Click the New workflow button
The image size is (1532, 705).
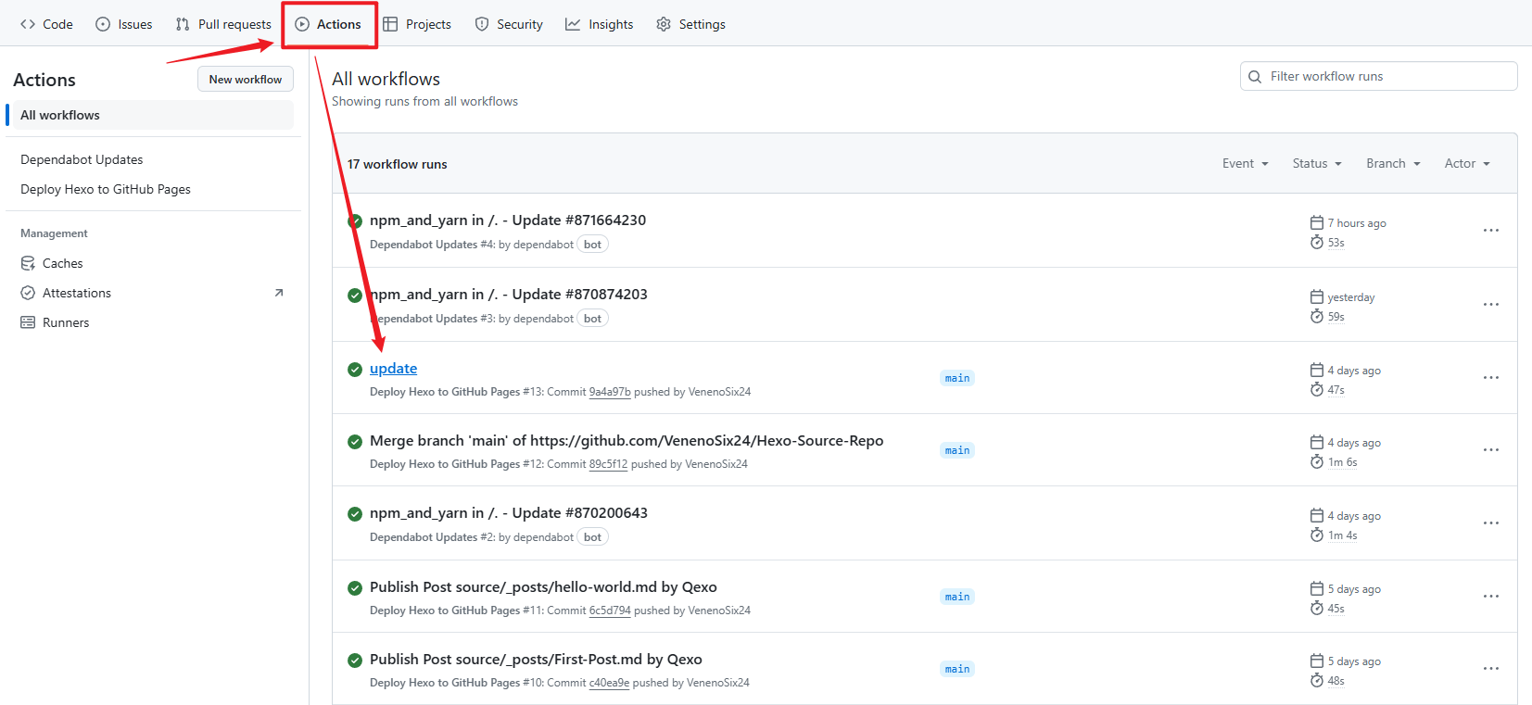(245, 80)
